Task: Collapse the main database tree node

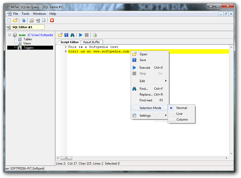Action: pyautogui.click(x=9, y=35)
